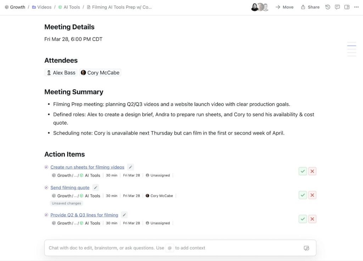Edit 'Create run sheets' with pencil icon

(x=130, y=167)
